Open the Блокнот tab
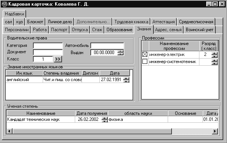The width and height of the screenshot is (227, 143). [x=35, y=22]
